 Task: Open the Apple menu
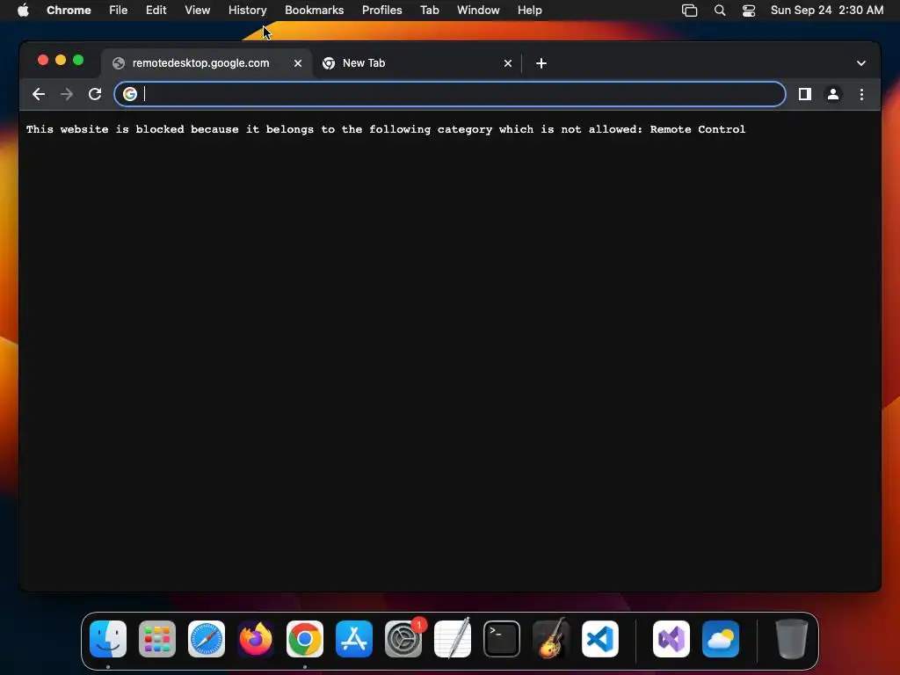[23, 11]
